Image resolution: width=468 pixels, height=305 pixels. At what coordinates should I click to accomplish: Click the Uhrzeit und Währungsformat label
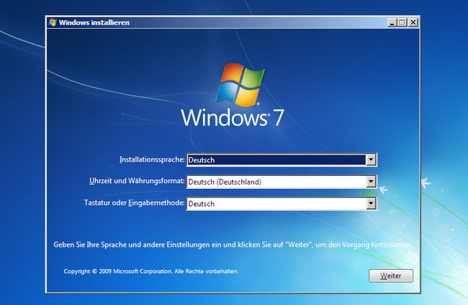click(x=137, y=181)
